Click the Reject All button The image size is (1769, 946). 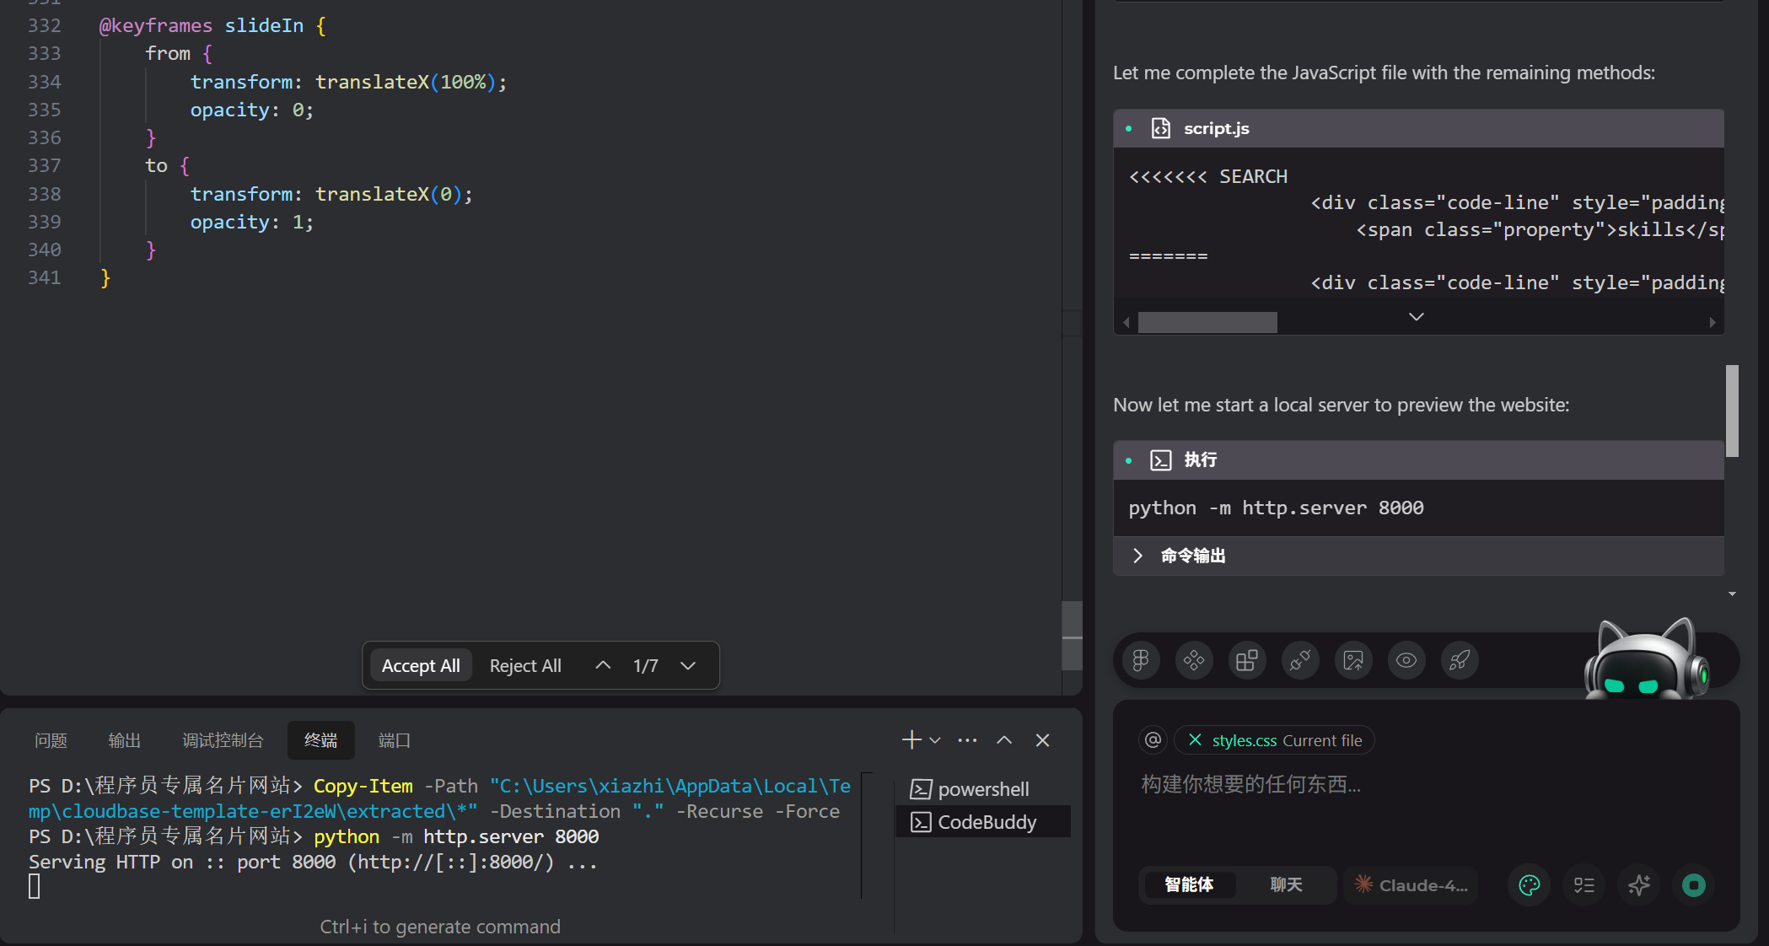525,666
